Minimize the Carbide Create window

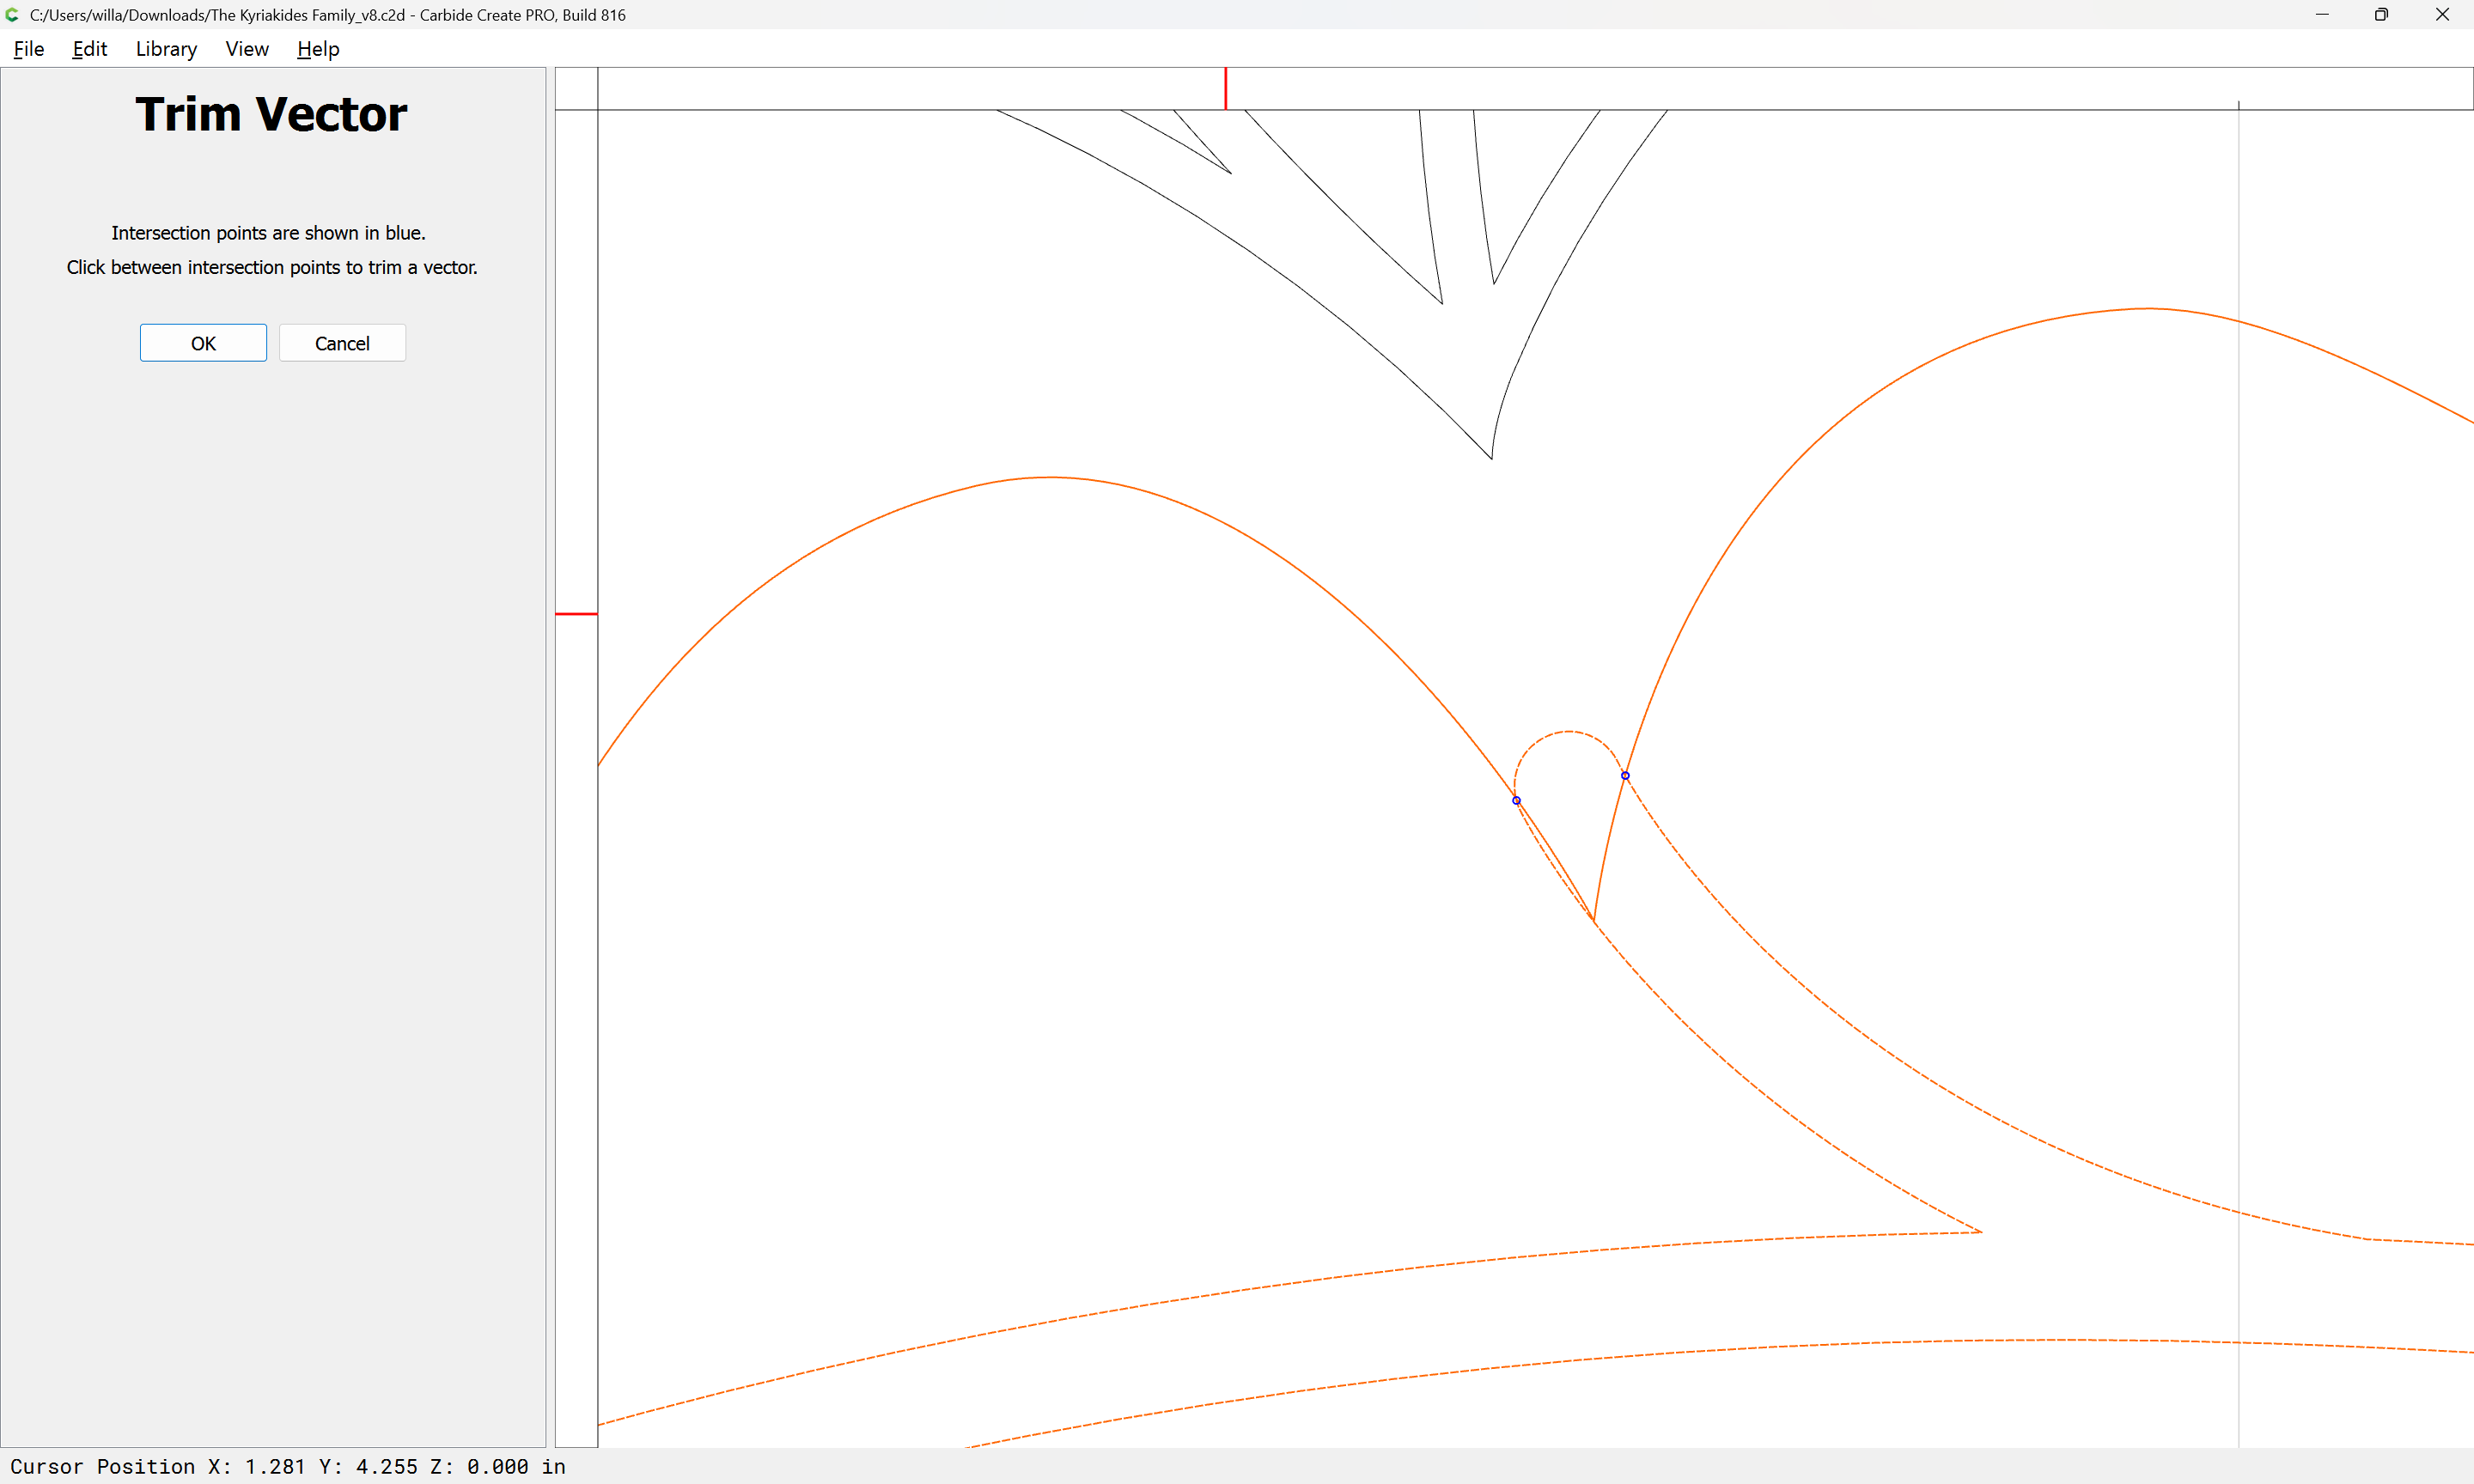(2322, 15)
